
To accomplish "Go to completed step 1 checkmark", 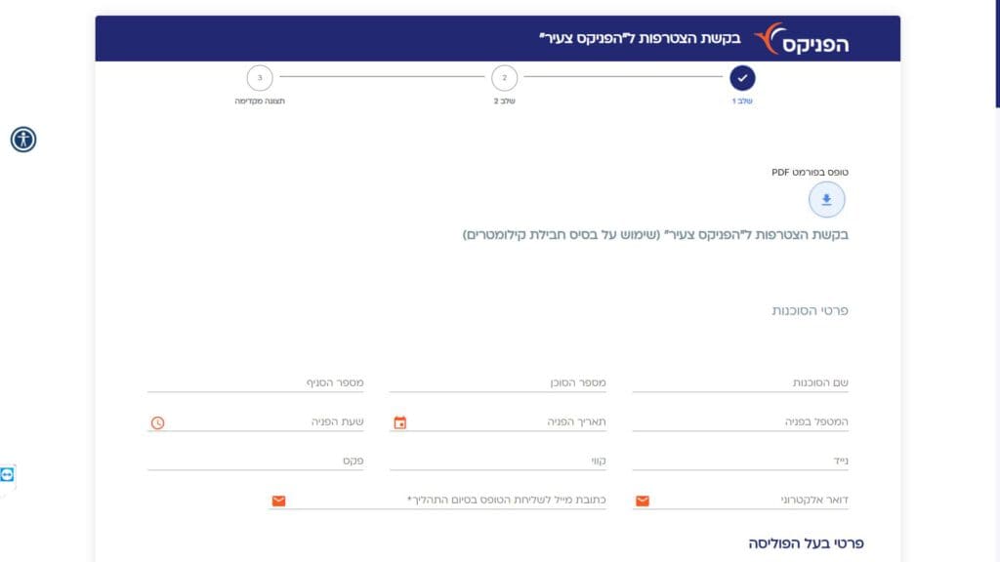I will pos(742,78).
